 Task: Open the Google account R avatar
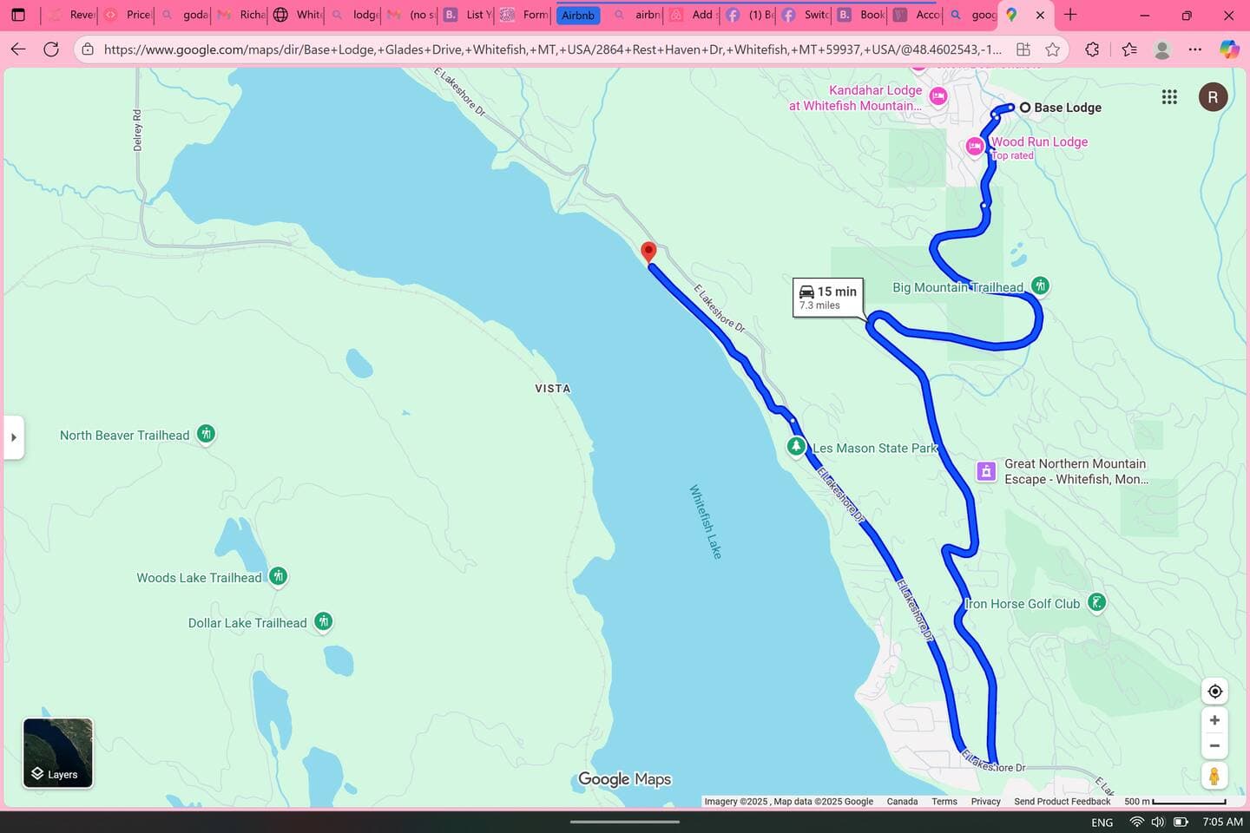point(1213,97)
